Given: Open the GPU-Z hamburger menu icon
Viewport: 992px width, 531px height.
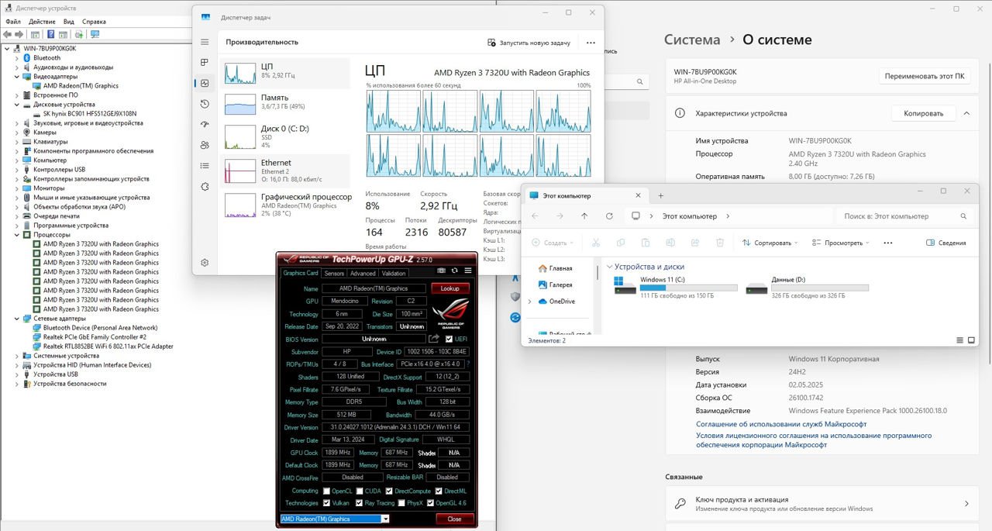Looking at the screenshot, I should point(468,271).
